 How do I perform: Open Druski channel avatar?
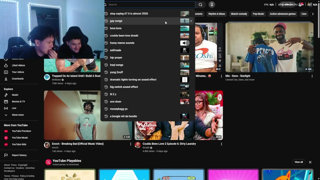(x=138, y=145)
